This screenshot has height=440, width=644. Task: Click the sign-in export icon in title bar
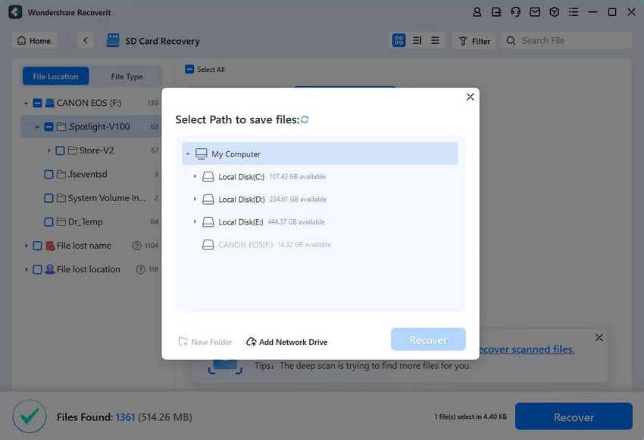point(496,12)
